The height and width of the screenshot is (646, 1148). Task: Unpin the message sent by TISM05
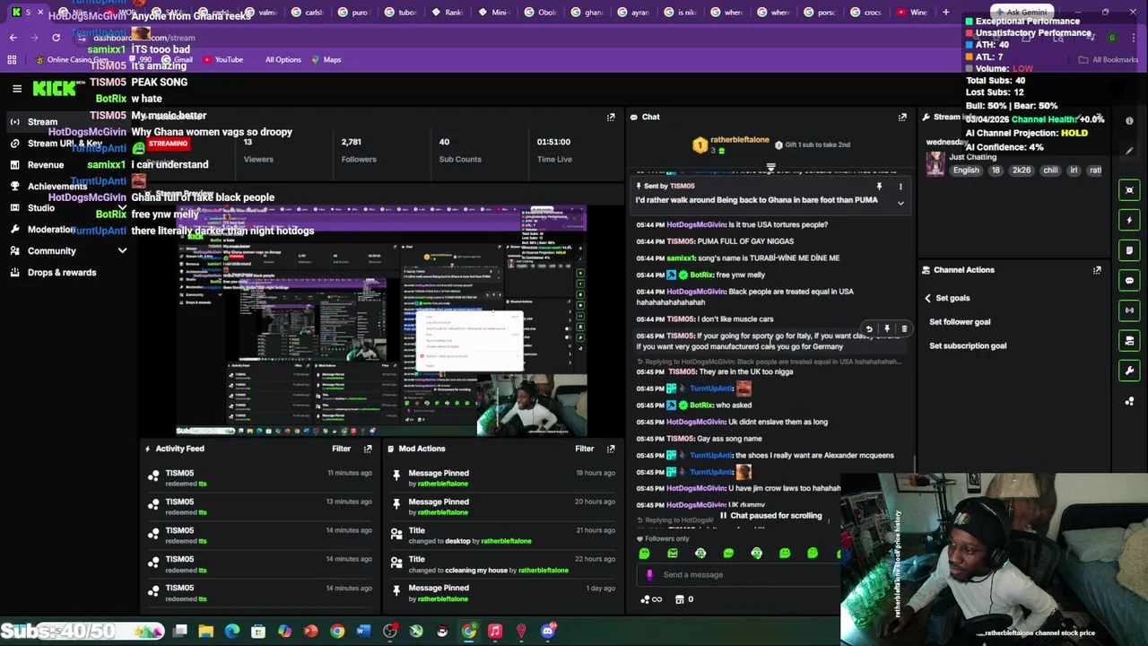879,187
